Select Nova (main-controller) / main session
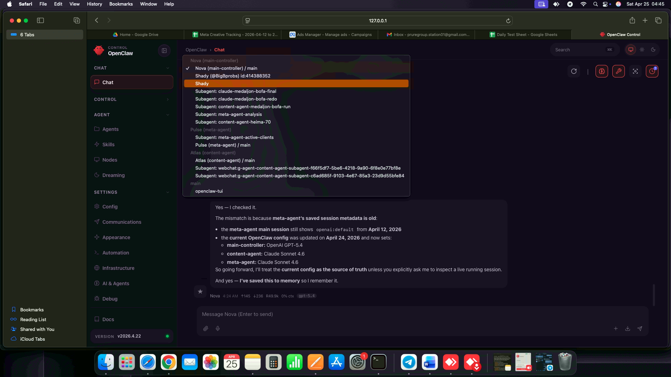Viewport: 671px width, 377px height. click(296, 68)
